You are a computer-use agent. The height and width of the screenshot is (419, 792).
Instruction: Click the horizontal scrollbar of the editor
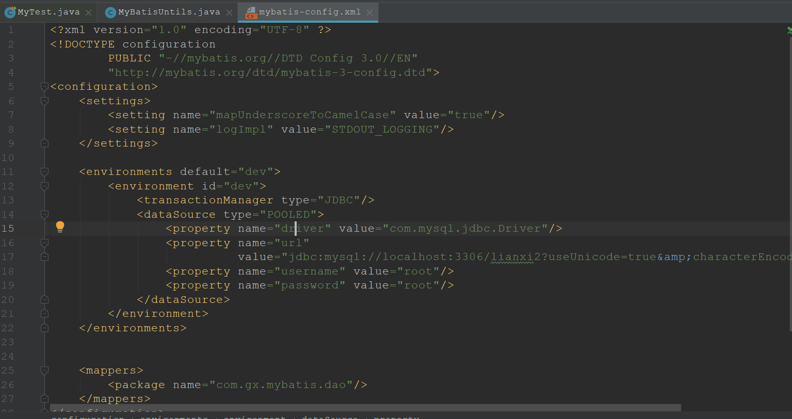365,408
